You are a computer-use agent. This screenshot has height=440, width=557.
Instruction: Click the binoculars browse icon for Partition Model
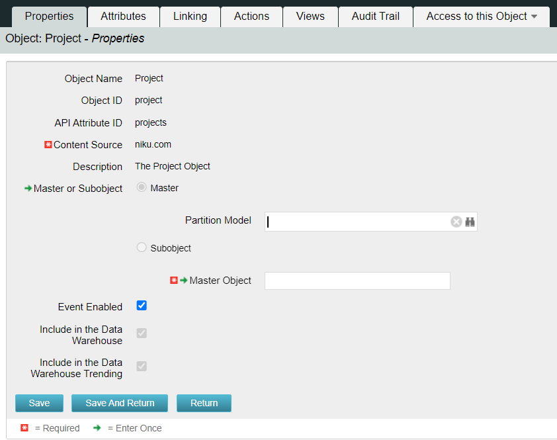click(470, 222)
